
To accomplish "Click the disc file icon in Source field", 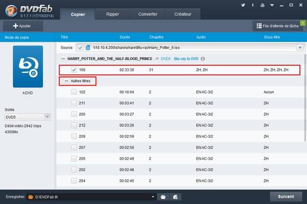I will tap(88, 48).
